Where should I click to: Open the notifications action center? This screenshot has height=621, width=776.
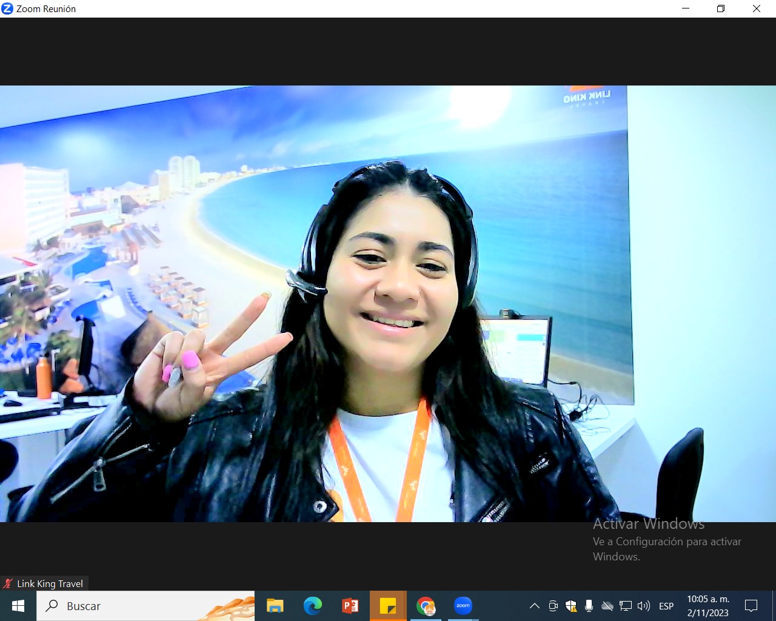point(751,606)
